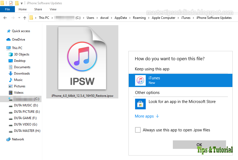Image resolution: width=238 pixels, height=160 pixels.
Task: Switch to the View ribbon tab
Action: (x=53, y=9)
